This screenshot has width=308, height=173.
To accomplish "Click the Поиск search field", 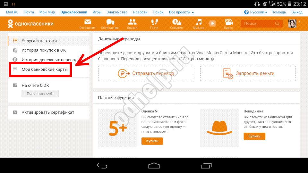I will 261,24.
